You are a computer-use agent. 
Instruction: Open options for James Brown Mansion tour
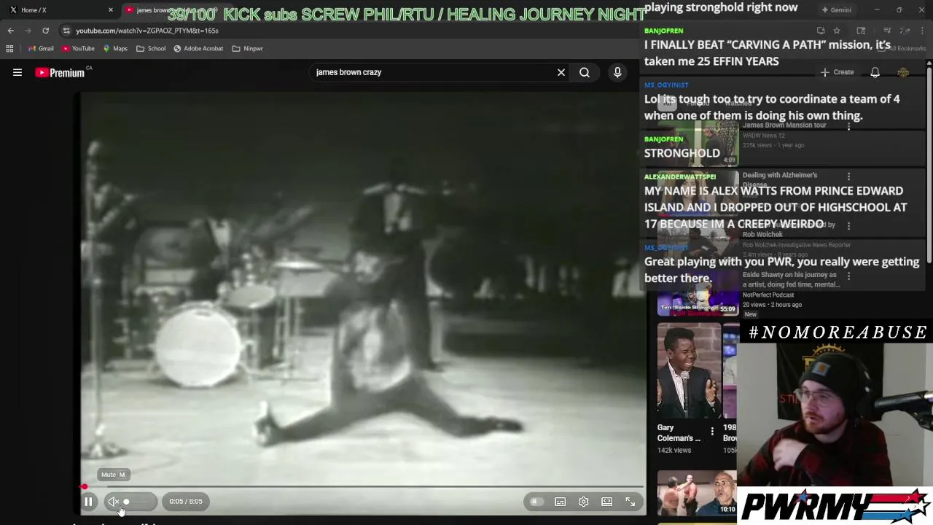[x=848, y=126]
